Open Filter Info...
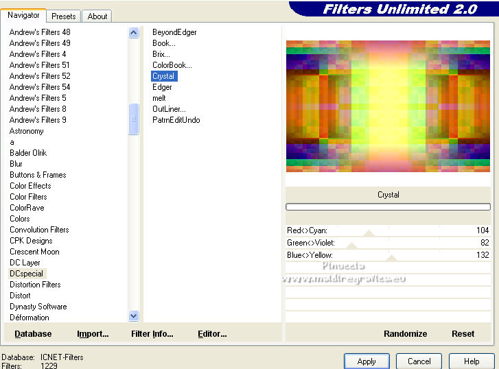The width and height of the screenshot is (499, 369). [x=152, y=334]
